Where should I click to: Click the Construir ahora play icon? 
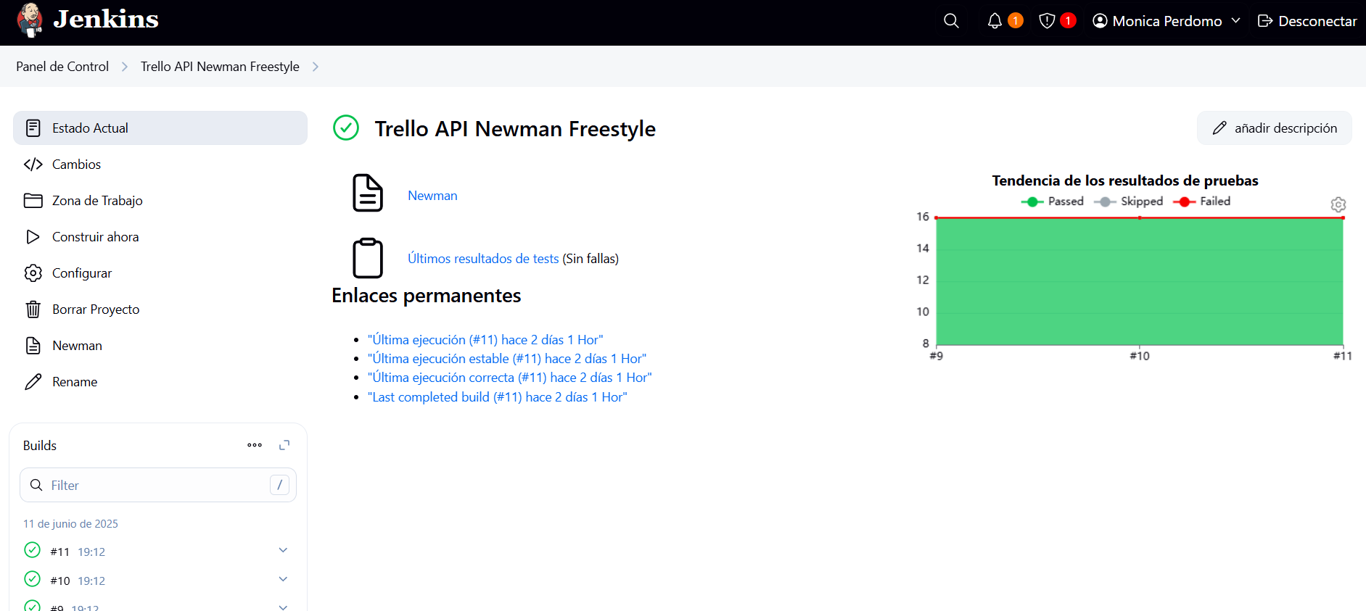pyautogui.click(x=33, y=237)
